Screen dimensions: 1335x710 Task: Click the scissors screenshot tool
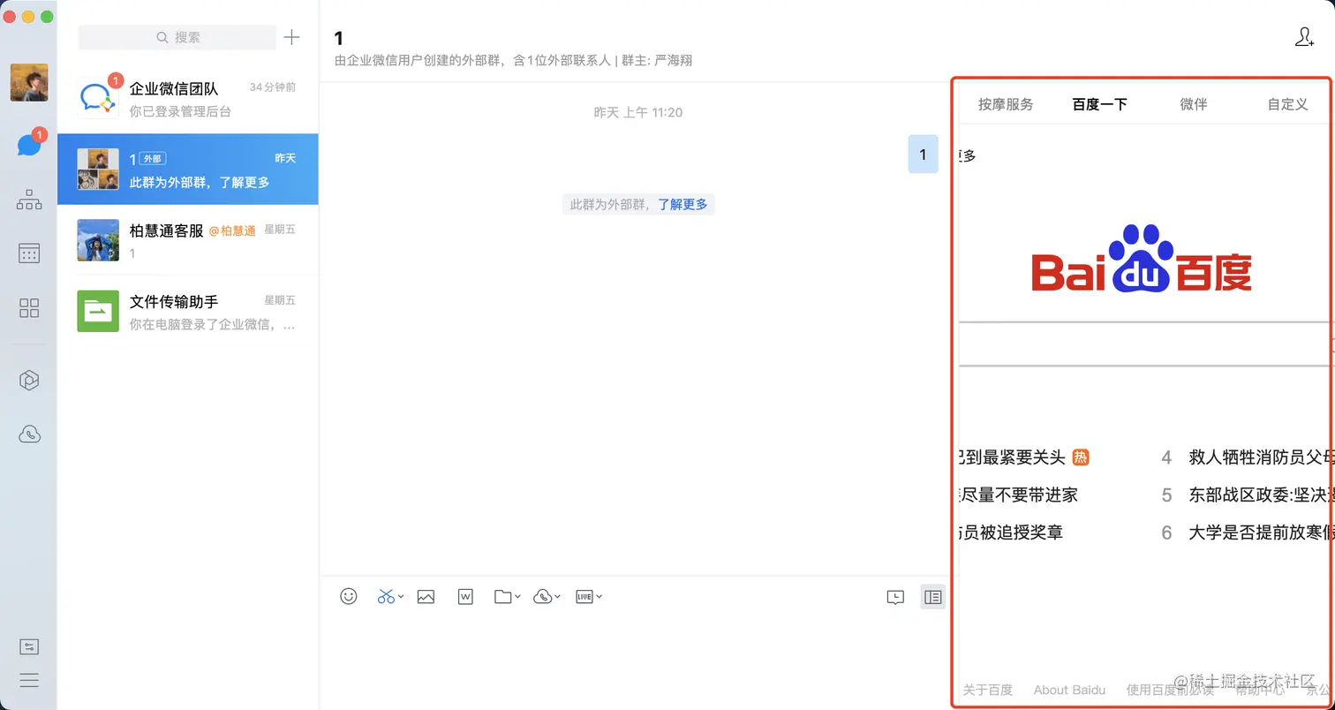[x=386, y=597]
